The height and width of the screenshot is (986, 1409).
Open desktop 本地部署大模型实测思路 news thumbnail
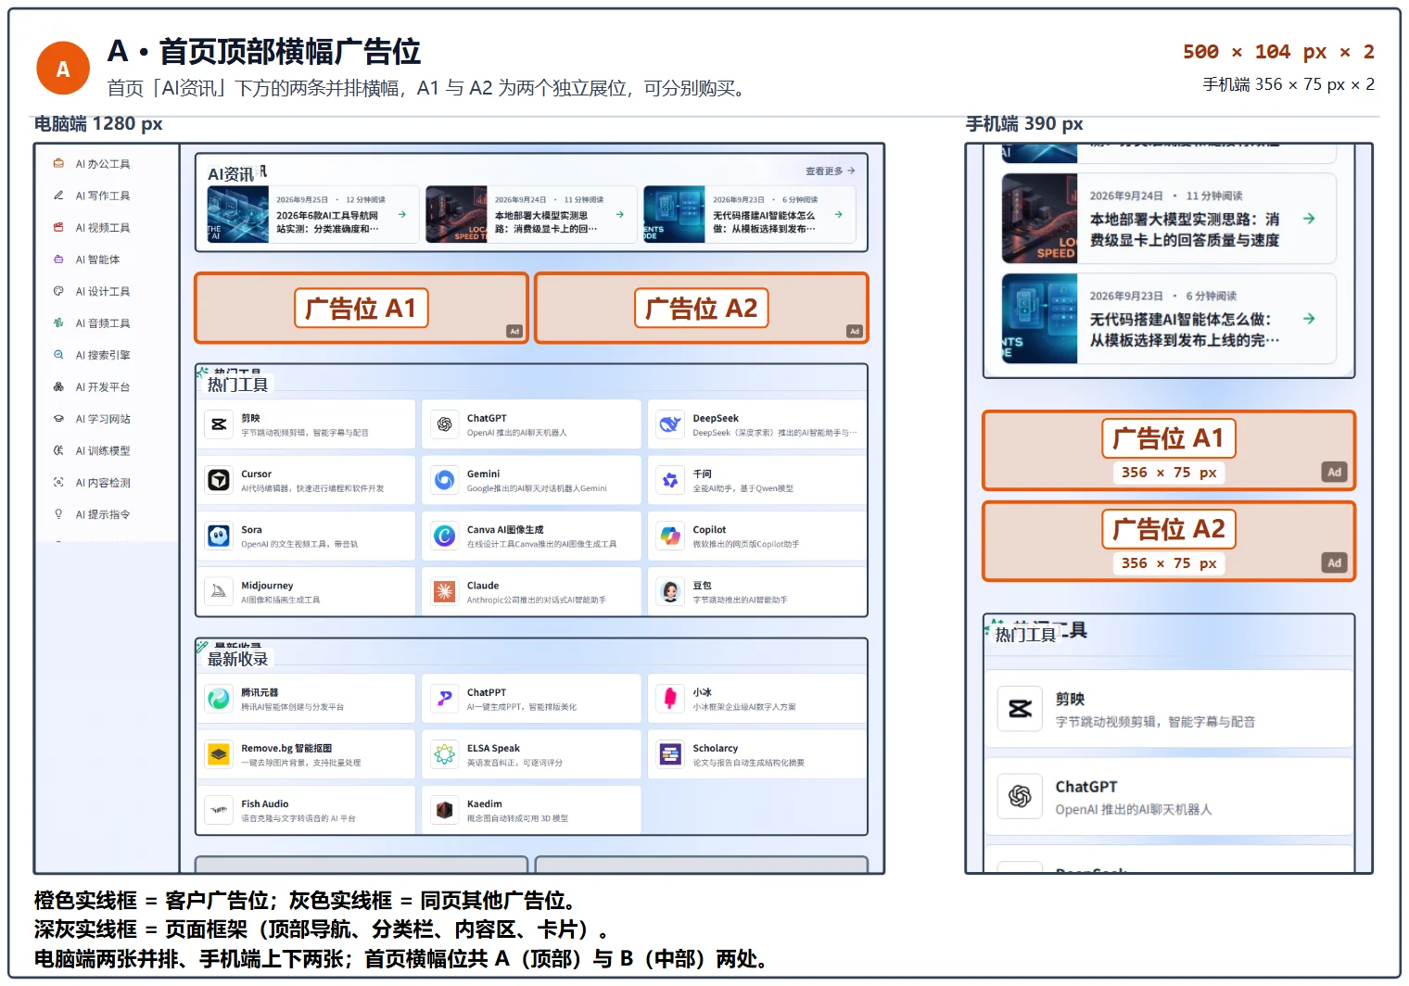[456, 214]
